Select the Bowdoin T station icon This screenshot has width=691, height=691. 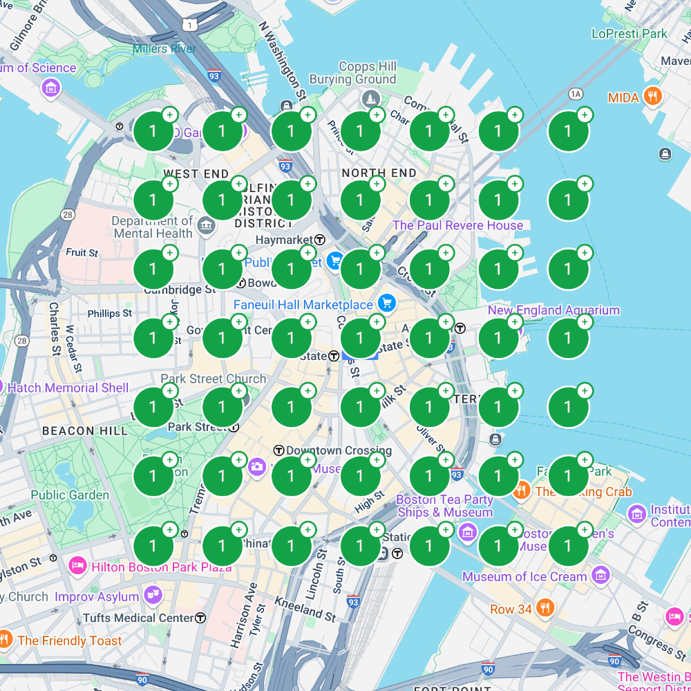coord(240,283)
